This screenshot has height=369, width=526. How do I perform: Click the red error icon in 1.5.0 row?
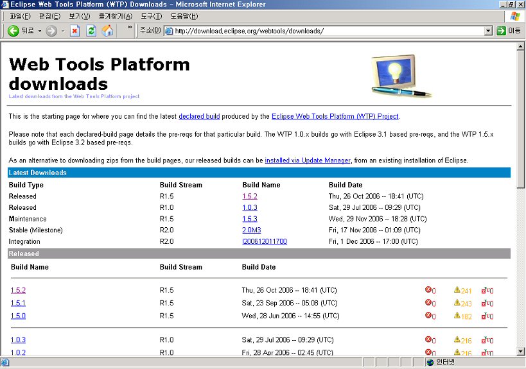428,315
